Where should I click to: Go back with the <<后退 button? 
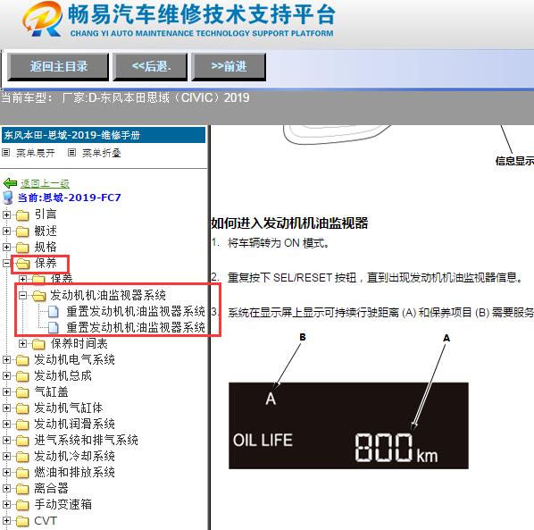click(x=150, y=66)
